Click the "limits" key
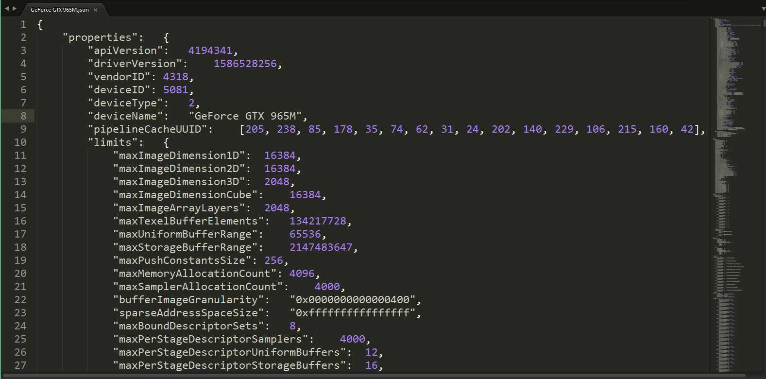The width and height of the screenshot is (766, 379). (x=113, y=142)
